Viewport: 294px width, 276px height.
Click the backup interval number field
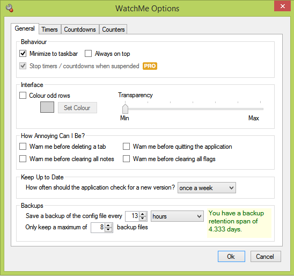(x=133, y=216)
